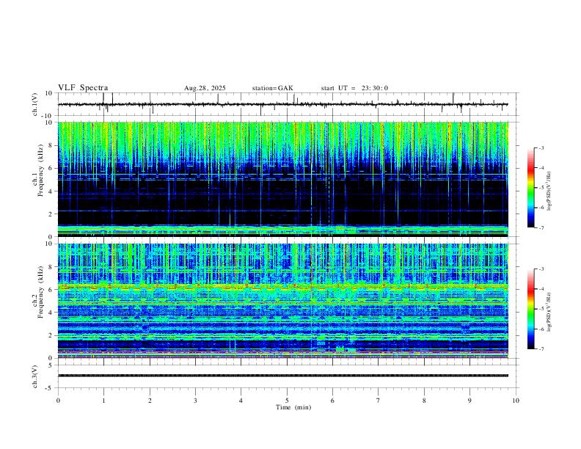Click the time axis tick label "1"
The image size is (581, 449).
pos(103,401)
